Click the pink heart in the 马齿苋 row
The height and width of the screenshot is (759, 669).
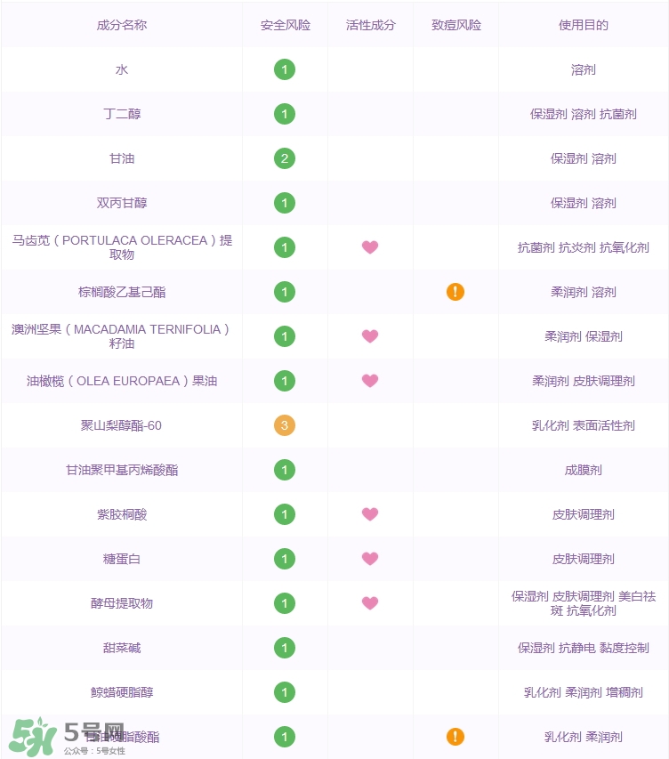(370, 247)
